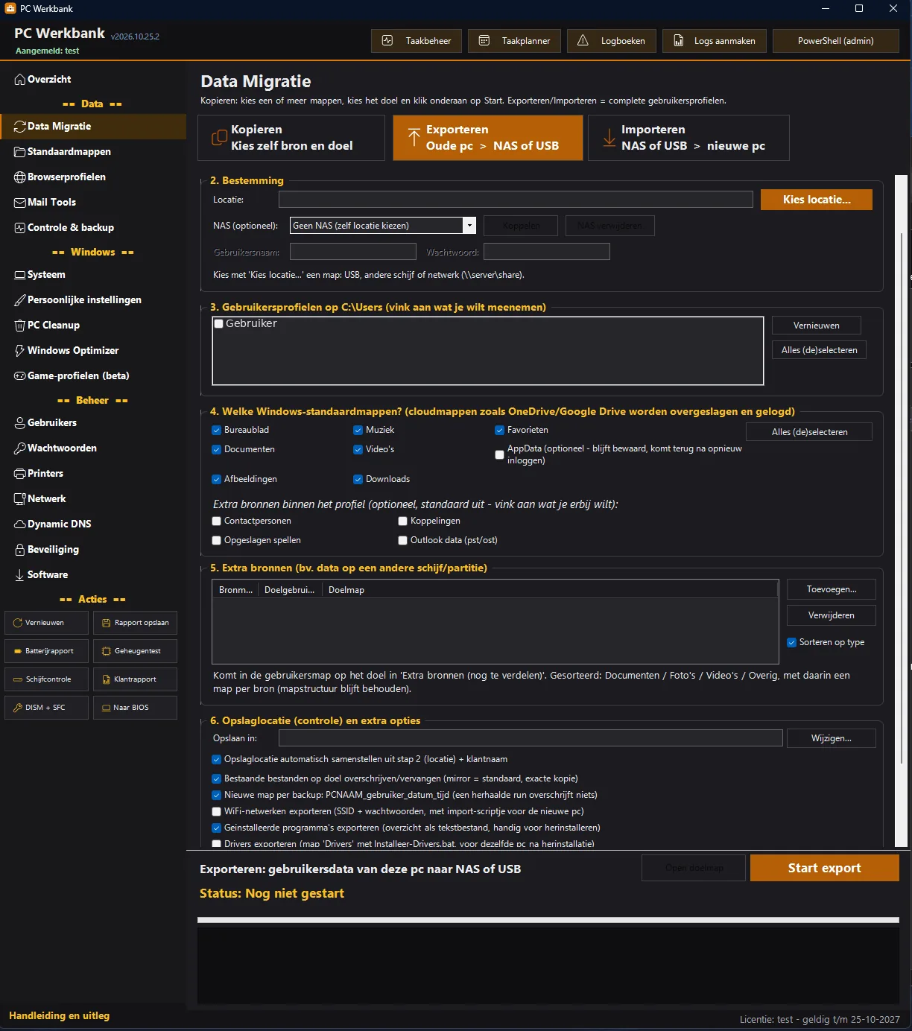This screenshot has height=1031, width=912.
Task: Toggle the Muziek folder checkbox
Action: 358,430
